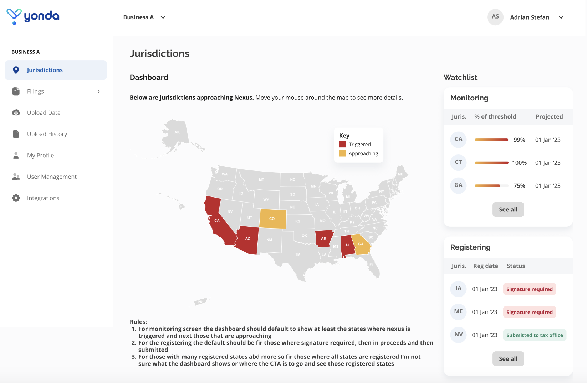This screenshot has width=587, height=383.
Task: Open the Business A dropdown
Action: coord(144,17)
